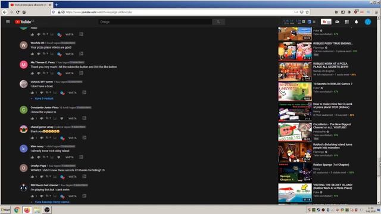381x214 pixels.
Task: Open '10 Secrets in ROBLOX Games 7' title
Action: [332, 84]
